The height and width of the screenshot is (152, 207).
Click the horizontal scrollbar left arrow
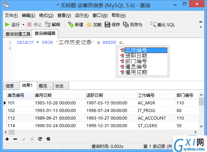coord(6,132)
